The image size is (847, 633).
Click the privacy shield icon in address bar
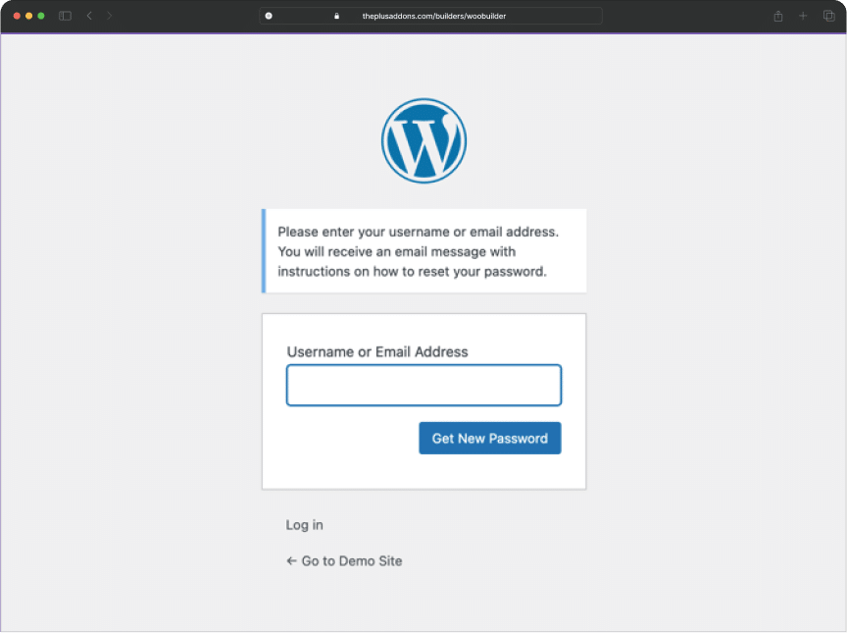(269, 16)
